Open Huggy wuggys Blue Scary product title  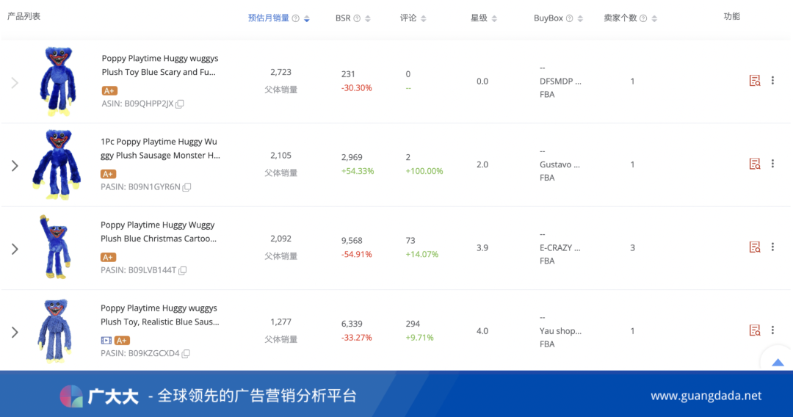(x=160, y=65)
